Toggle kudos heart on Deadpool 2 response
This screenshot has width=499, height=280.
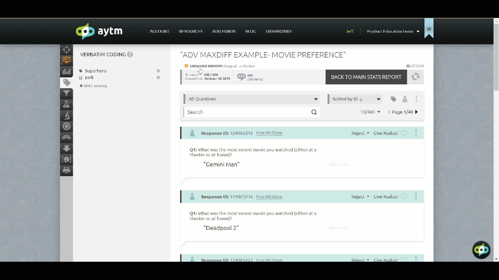404,197
